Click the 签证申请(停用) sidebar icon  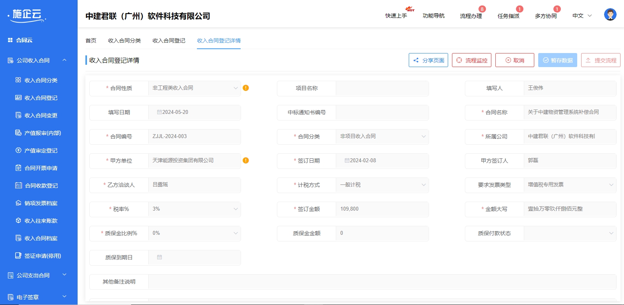tap(18, 255)
